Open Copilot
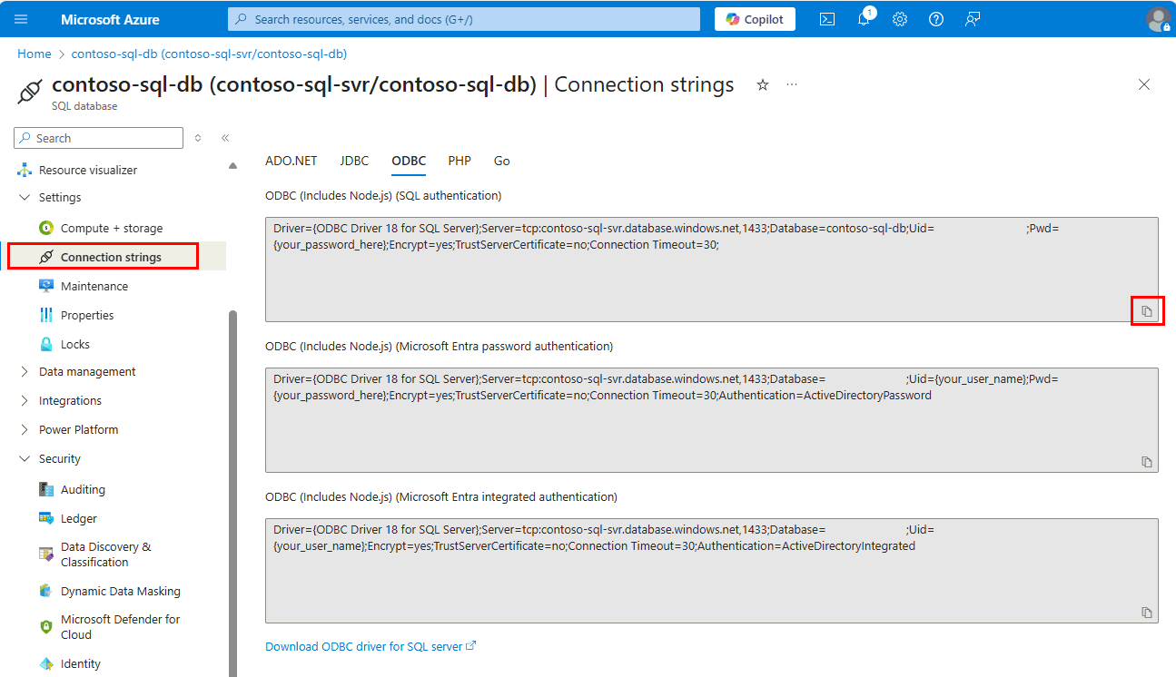 pyautogui.click(x=755, y=18)
